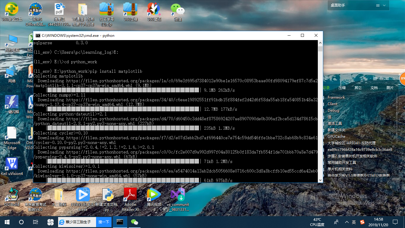Click the taskbar search box 蔡少芬三胎生子
This screenshot has width=405, height=228.
(x=77, y=222)
